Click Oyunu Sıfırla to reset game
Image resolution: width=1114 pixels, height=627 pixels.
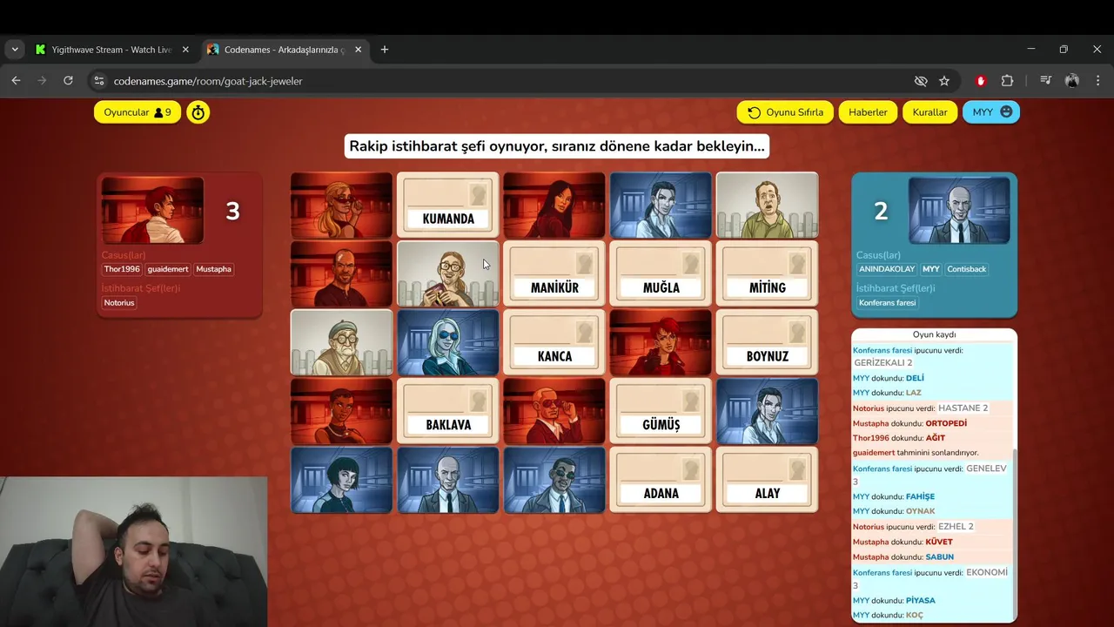[785, 112]
